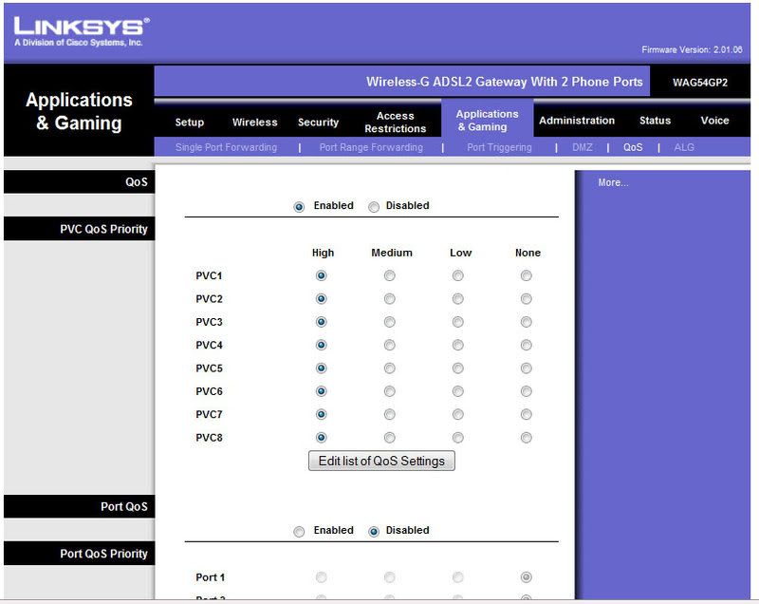The image size is (759, 604).
Task: Set PVC1 priority to High
Action: [321, 275]
